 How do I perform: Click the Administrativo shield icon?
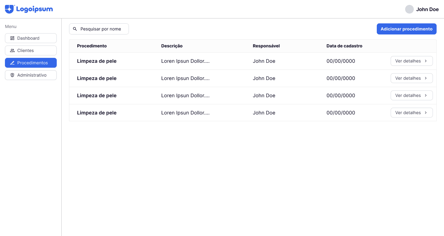click(x=12, y=75)
